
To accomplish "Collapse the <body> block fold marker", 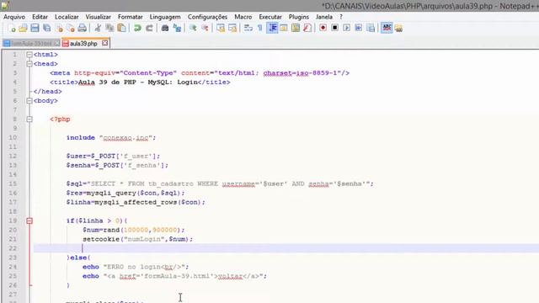I will (x=29, y=101).
